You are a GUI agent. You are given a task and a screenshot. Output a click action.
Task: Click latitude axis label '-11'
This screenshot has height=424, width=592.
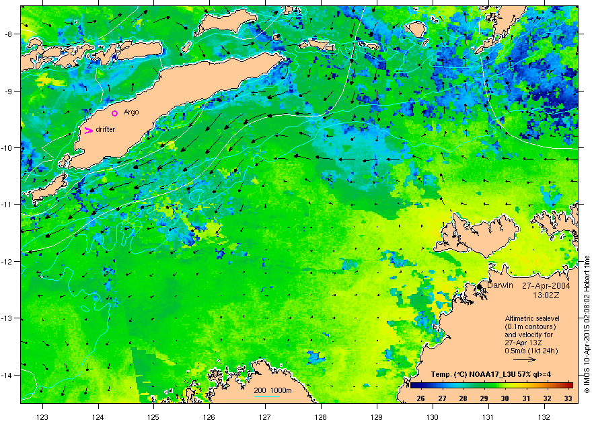pos(7,205)
